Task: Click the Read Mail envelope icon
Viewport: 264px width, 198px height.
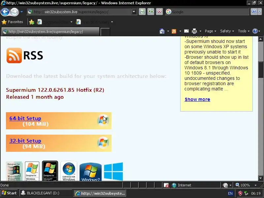Action: [186, 31]
